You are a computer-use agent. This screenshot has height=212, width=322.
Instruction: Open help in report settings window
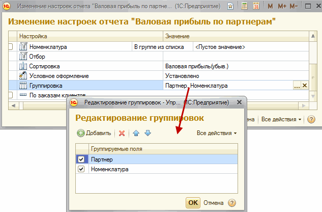311,119
